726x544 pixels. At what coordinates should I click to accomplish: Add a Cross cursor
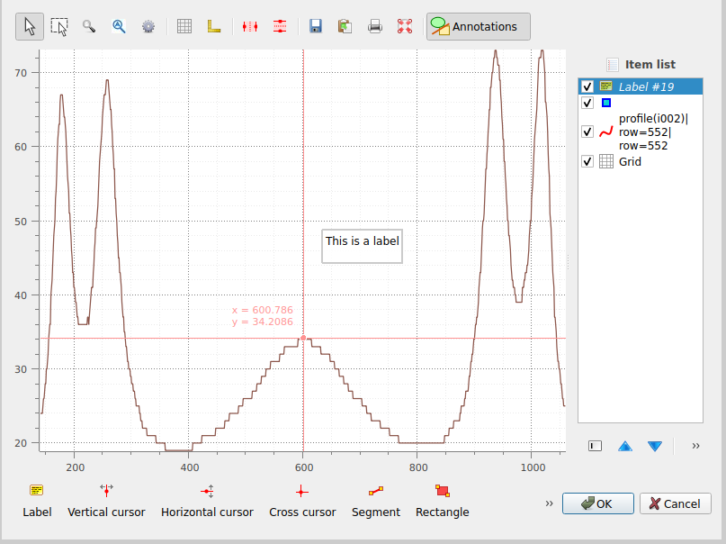pos(302,501)
